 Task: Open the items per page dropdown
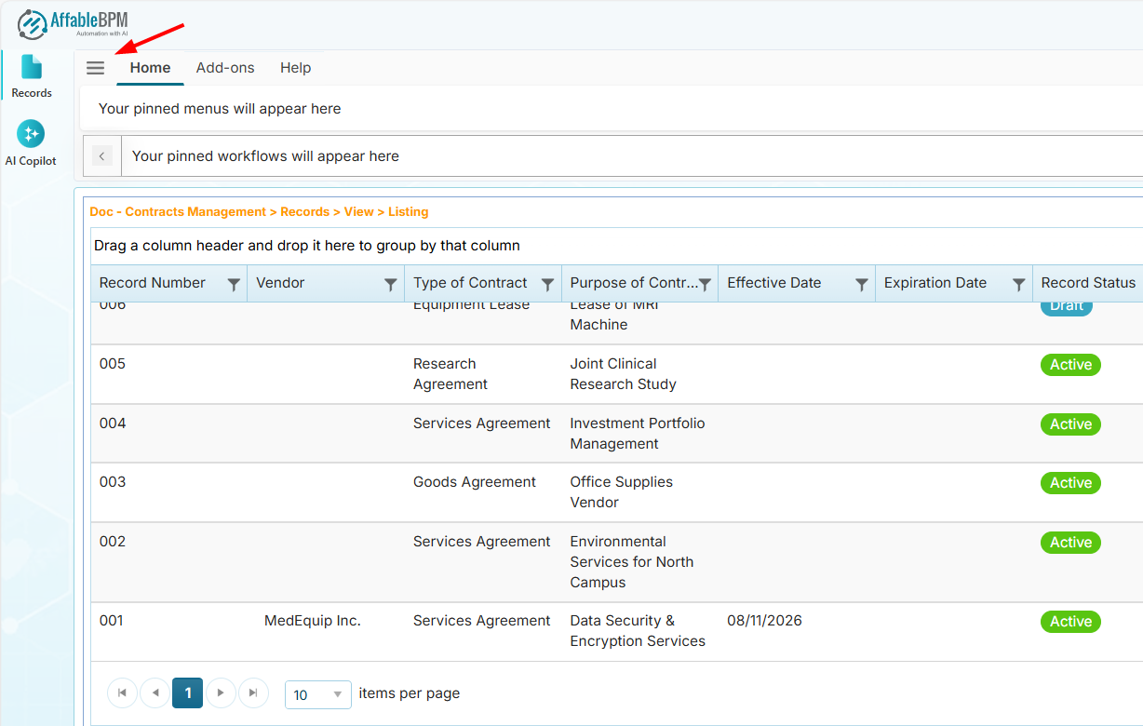pos(317,694)
